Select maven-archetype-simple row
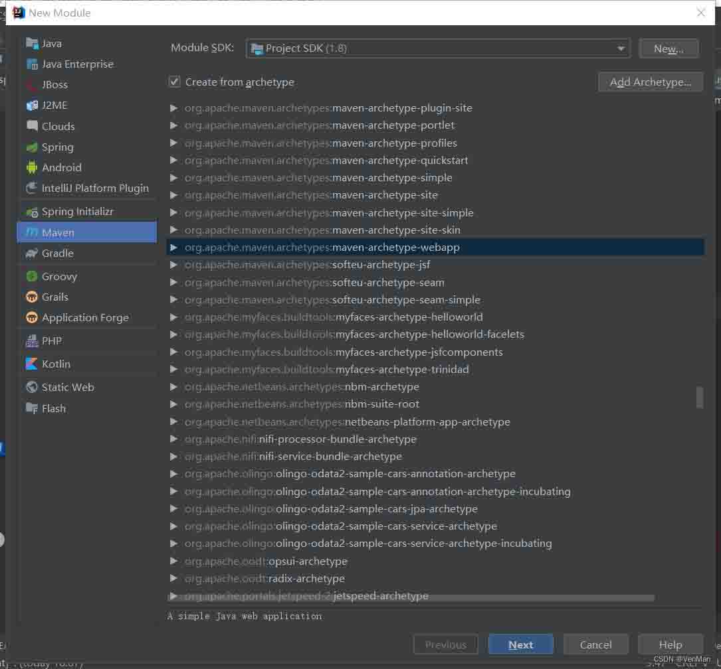 coord(435,178)
